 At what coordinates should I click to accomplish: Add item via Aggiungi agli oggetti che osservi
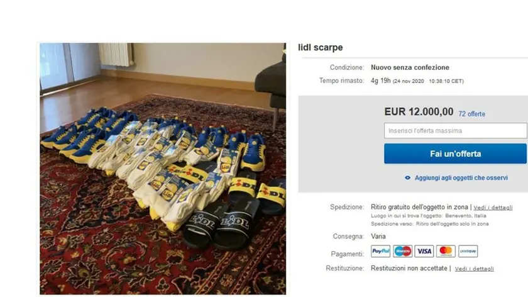[x=461, y=177]
